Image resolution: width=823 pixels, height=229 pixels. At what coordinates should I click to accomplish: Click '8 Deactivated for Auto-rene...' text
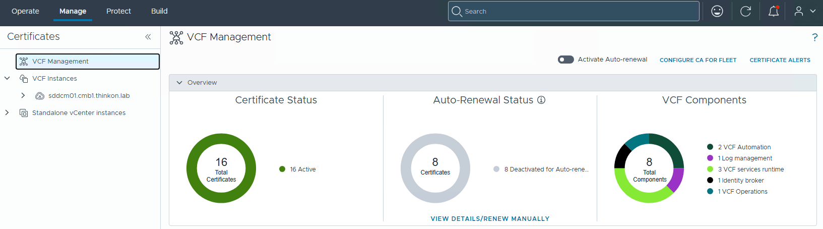546,169
